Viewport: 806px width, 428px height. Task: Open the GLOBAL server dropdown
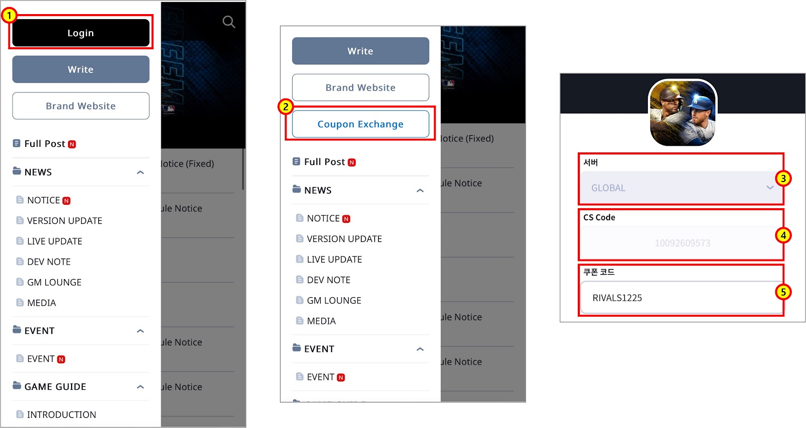[x=682, y=188]
